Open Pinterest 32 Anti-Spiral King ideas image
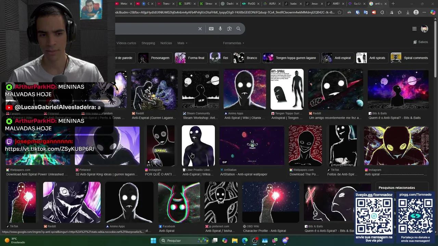Image resolution: width=438 pixels, height=246 pixels. [x=107, y=146]
